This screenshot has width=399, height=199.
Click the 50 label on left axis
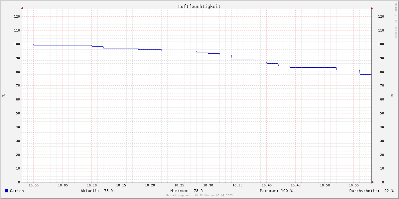pyautogui.click(x=18, y=113)
